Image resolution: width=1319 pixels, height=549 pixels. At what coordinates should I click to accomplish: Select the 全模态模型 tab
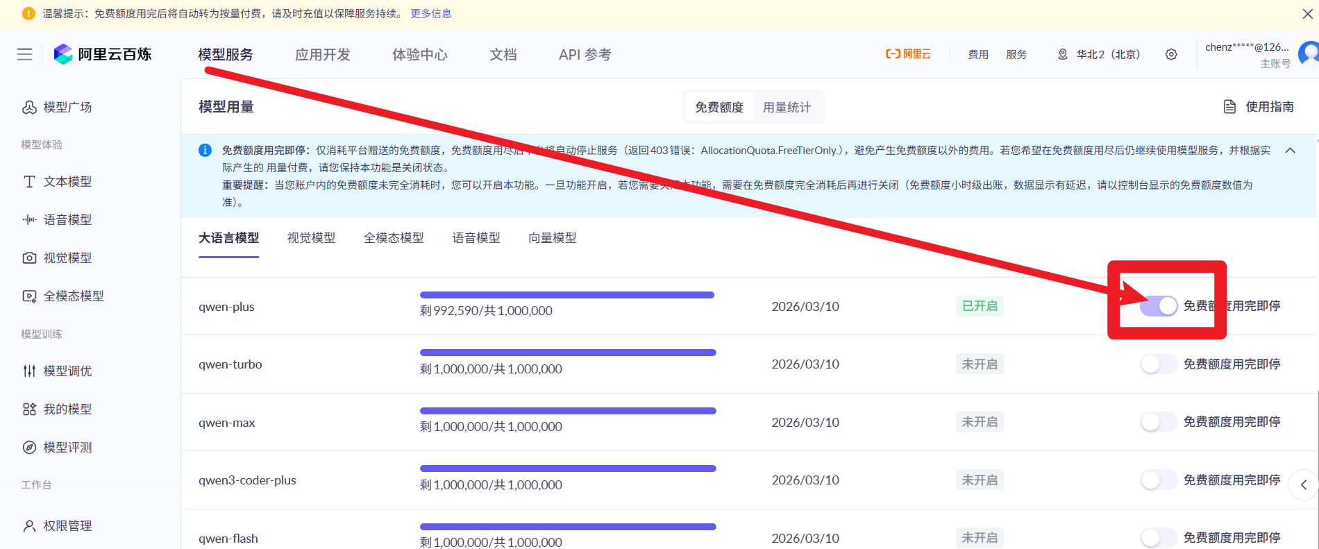(x=394, y=238)
